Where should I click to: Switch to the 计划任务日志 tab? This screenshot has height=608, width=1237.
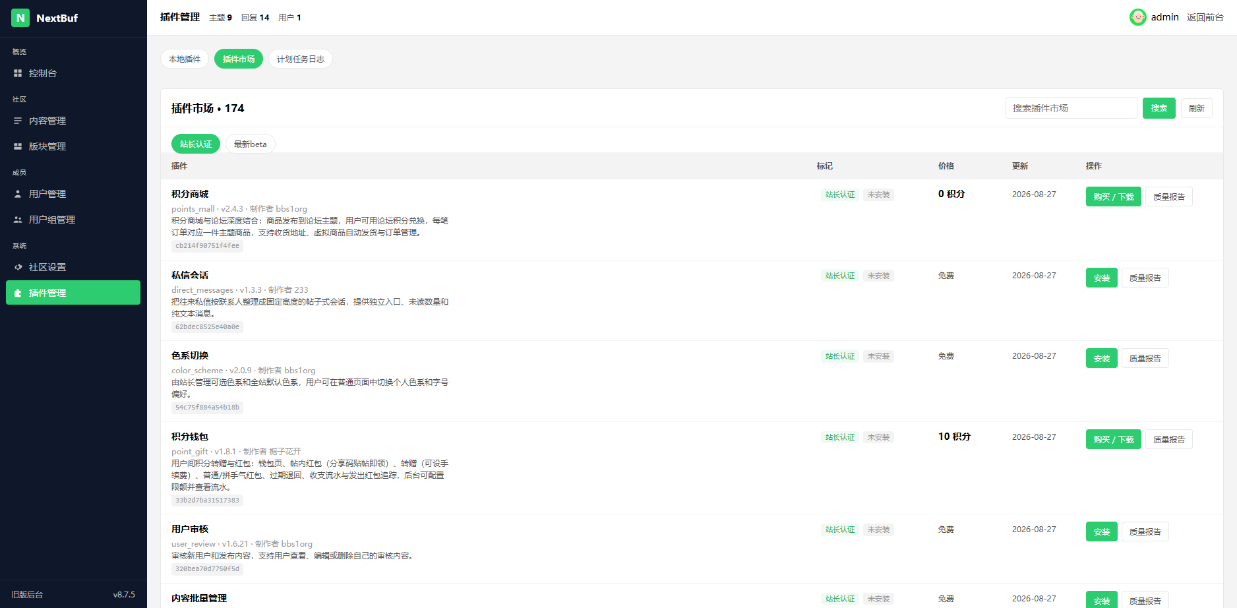[x=301, y=59]
